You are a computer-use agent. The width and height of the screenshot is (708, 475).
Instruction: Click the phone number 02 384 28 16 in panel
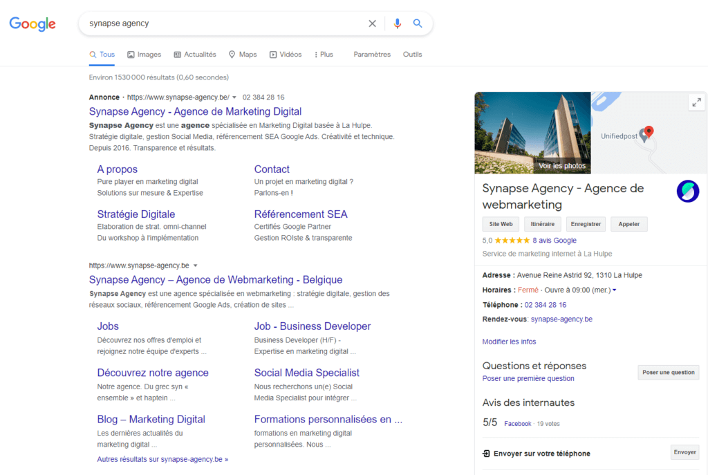tap(546, 305)
